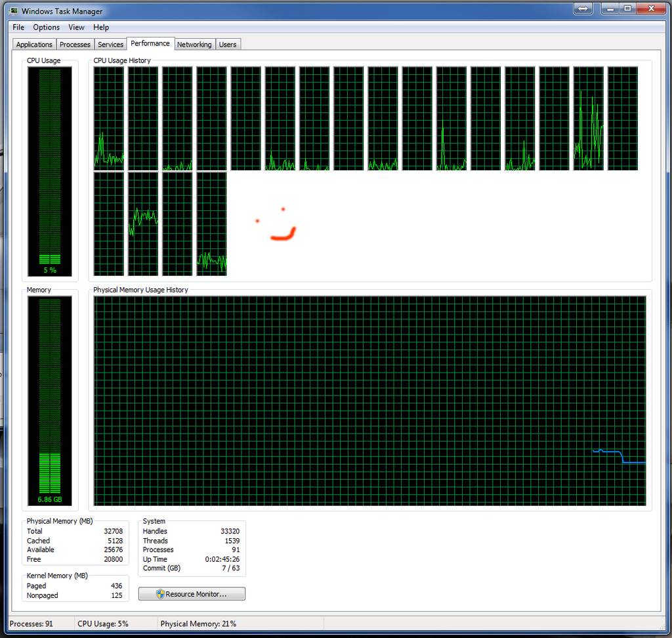The image size is (672, 638).
Task: Click the Free memory value 20800
Action: 113,559
